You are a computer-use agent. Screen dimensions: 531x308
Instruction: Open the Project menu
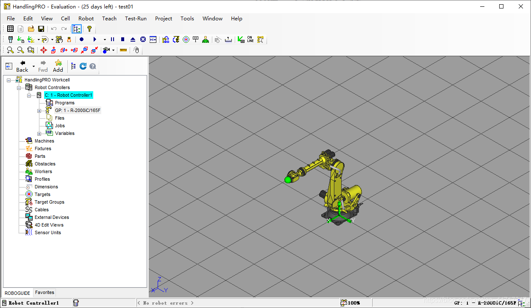164,18
